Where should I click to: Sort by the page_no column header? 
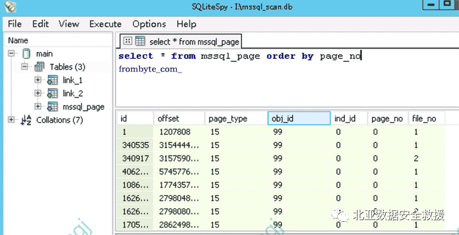pos(388,118)
